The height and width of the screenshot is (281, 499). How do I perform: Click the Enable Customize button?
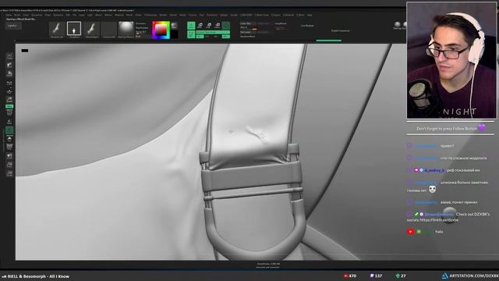(340, 31)
